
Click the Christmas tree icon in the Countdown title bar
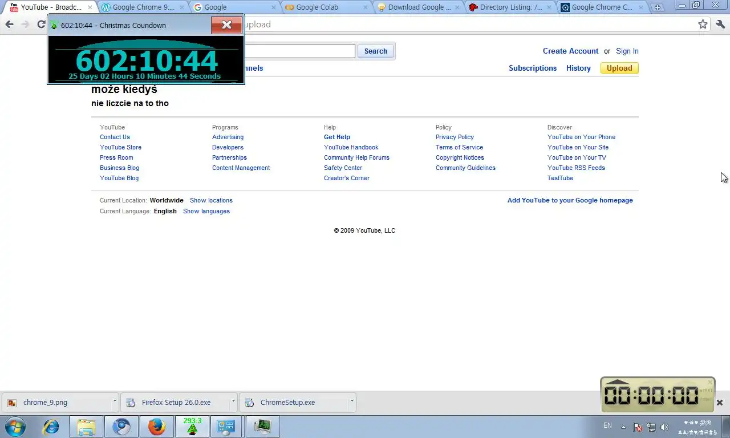pos(54,25)
